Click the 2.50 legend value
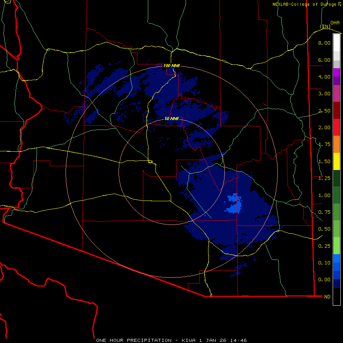The image size is (343, 343). coord(324,111)
